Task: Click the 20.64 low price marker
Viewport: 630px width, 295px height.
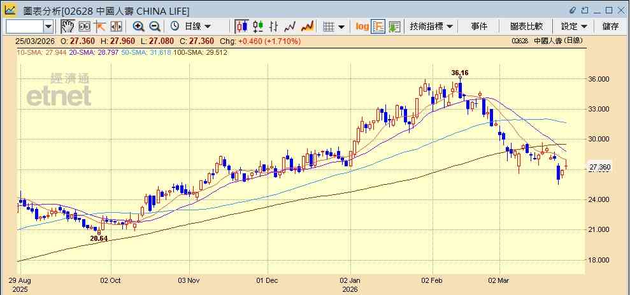Action: (99, 238)
